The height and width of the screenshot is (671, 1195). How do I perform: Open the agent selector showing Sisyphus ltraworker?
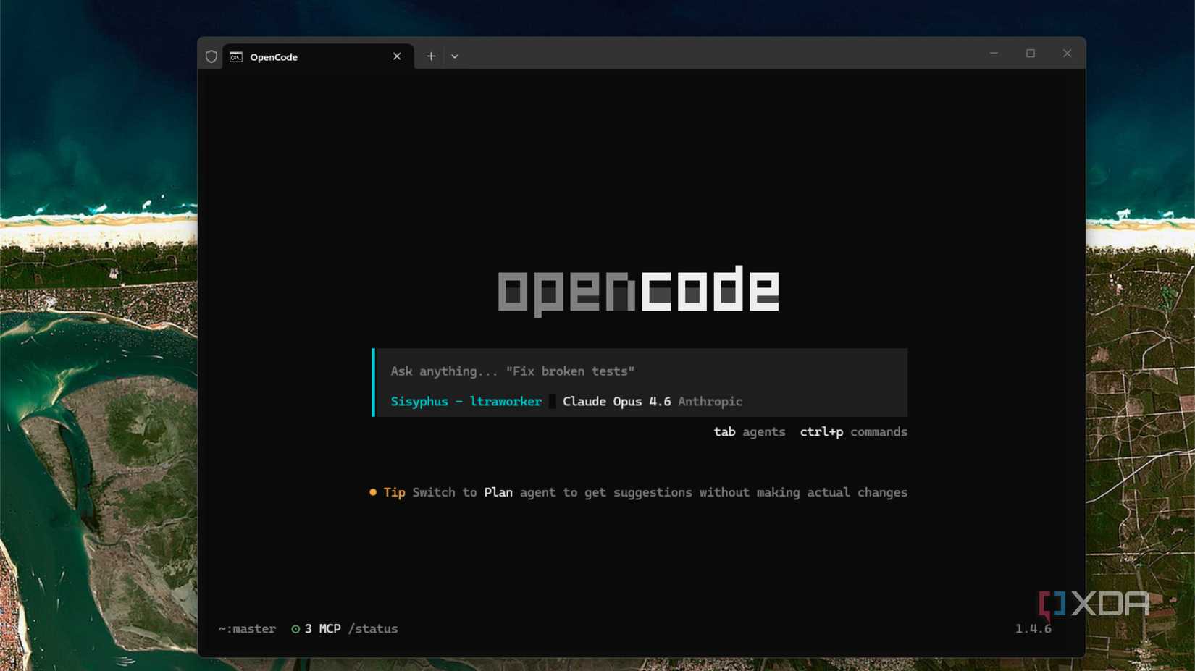pos(466,401)
